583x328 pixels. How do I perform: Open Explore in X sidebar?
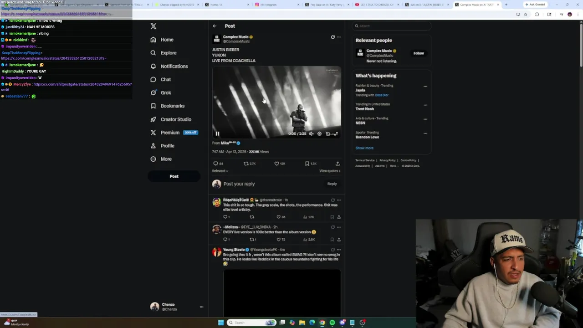coord(164,53)
